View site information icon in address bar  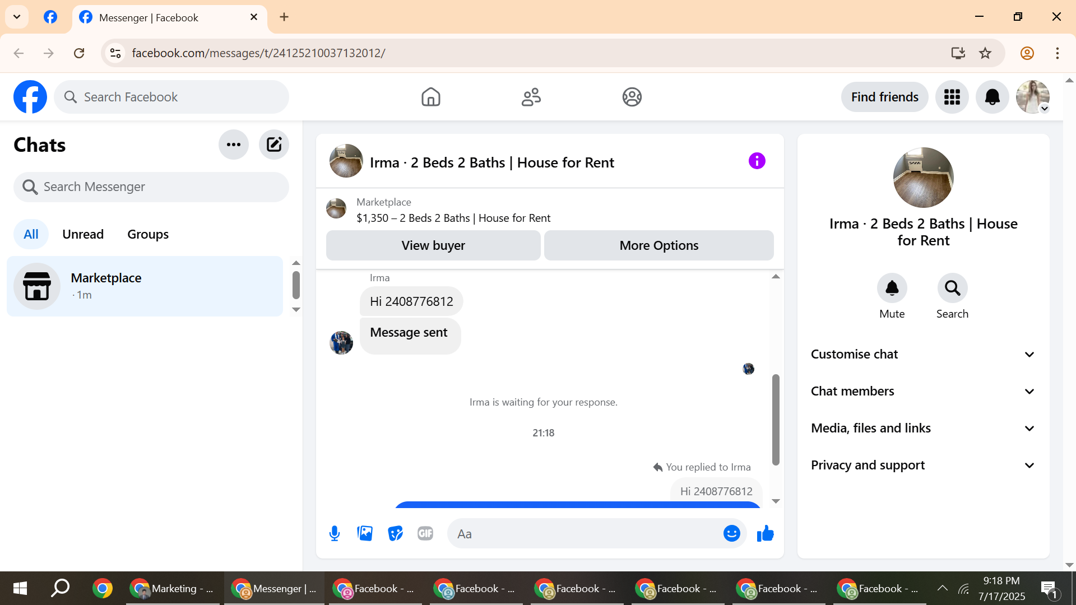click(x=115, y=53)
